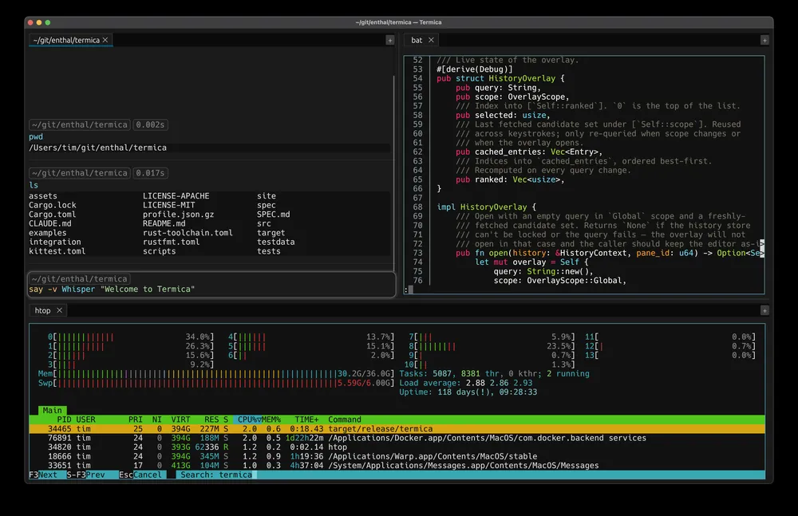Add new tab in top-left pane
Screen dimensions: 798x516
(x=390, y=40)
